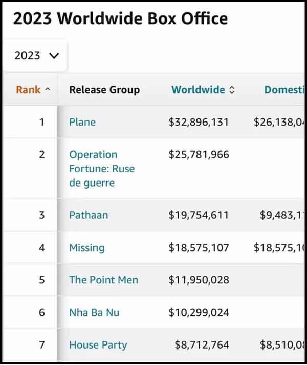Sort by the Domestic column header
The height and width of the screenshot is (365, 307).
[x=284, y=90]
